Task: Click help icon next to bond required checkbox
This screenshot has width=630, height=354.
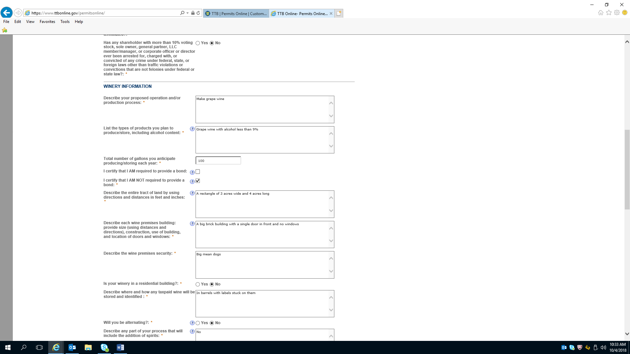Action: (192, 172)
